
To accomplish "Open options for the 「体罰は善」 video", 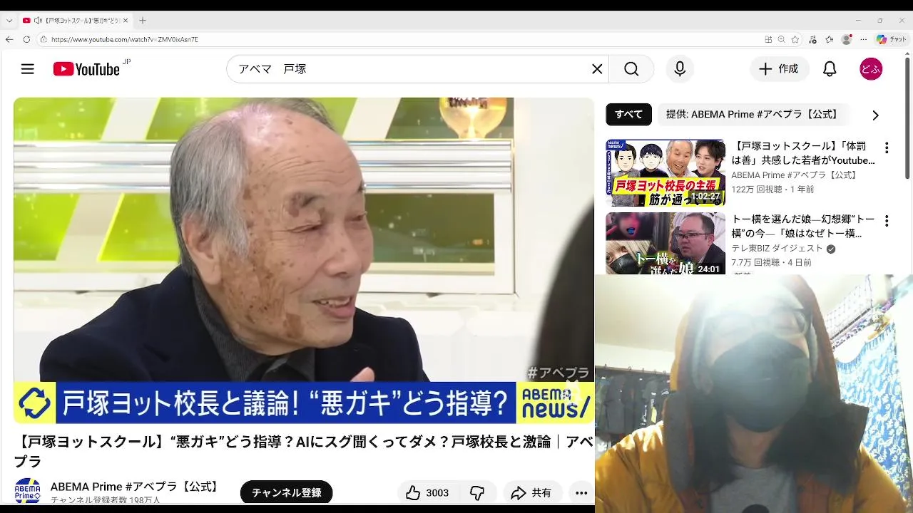I will (x=887, y=148).
